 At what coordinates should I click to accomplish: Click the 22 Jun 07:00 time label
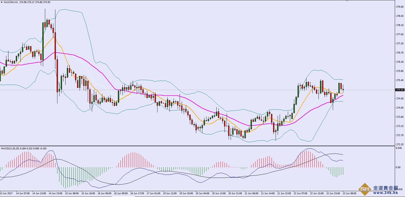(x=300, y=193)
